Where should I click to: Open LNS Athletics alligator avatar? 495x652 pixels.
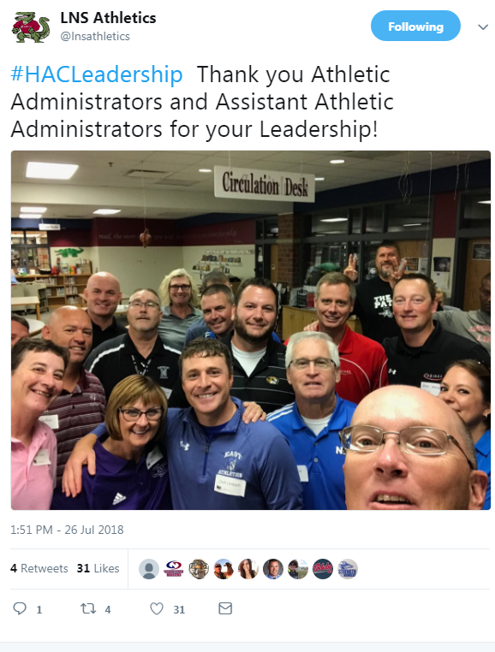pyautogui.click(x=30, y=27)
